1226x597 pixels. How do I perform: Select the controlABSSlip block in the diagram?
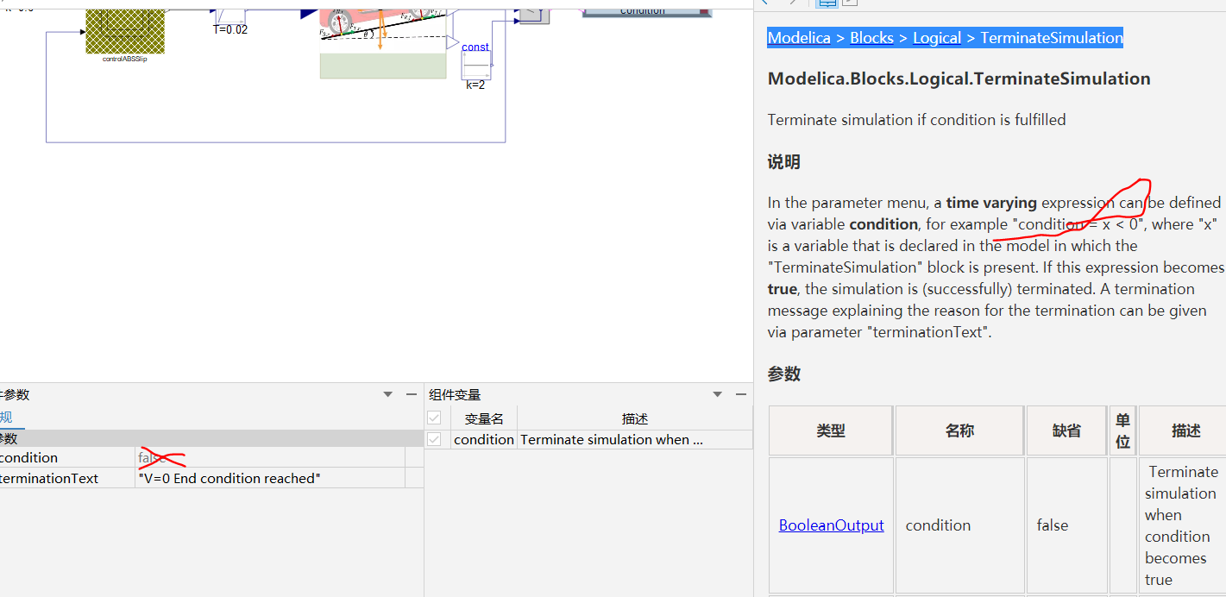[x=125, y=30]
